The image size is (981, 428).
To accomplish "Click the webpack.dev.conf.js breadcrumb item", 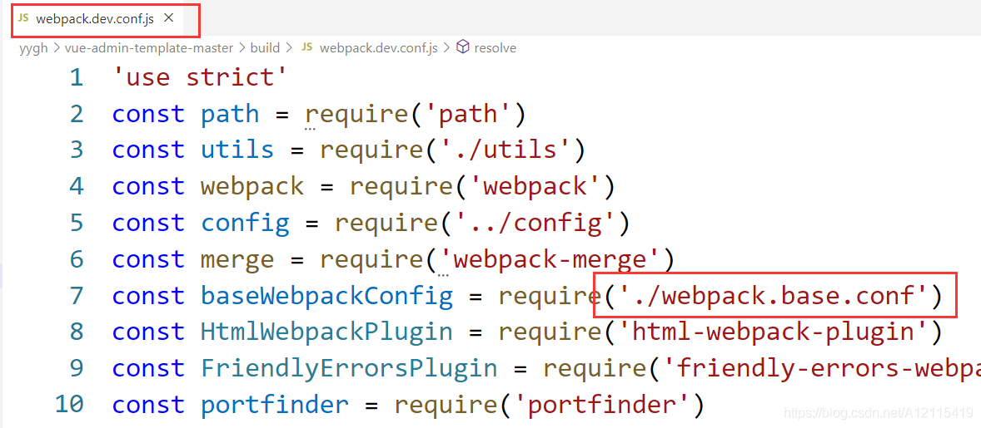I will [x=379, y=48].
